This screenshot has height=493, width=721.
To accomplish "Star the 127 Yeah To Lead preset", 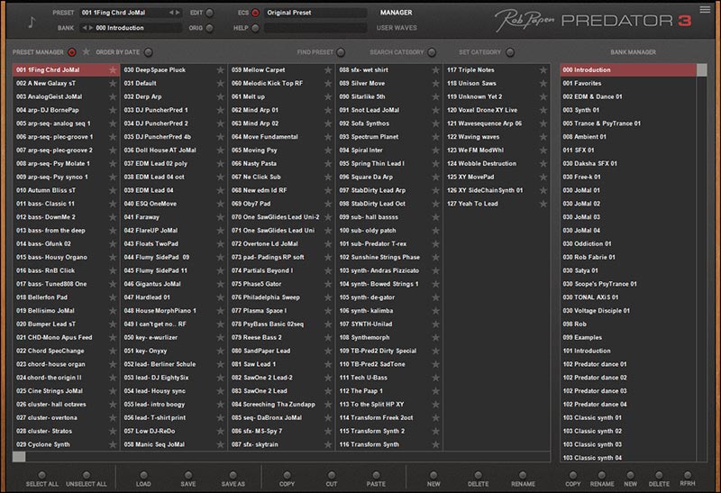I will pos(543,204).
